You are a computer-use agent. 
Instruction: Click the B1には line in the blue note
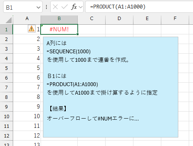(57, 76)
